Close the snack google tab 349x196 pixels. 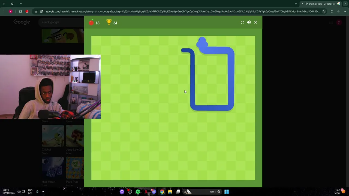[x=302, y=4]
